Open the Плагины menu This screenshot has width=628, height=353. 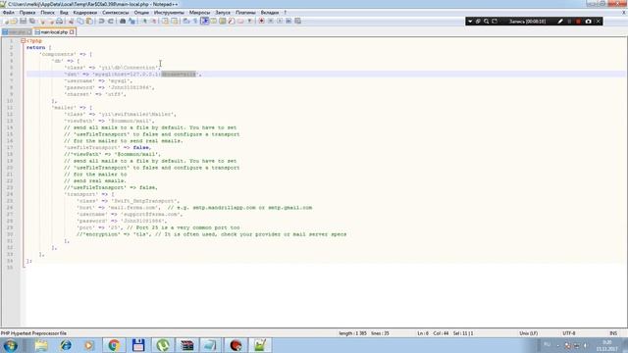pyautogui.click(x=245, y=13)
